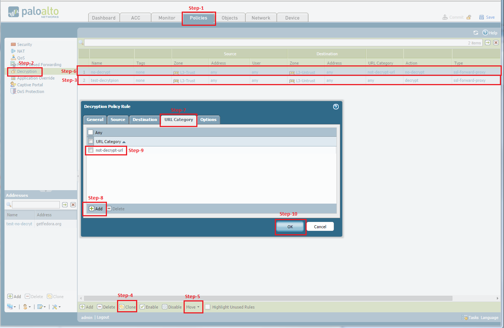Sort the dialog list by URL Category

coord(111,142)
